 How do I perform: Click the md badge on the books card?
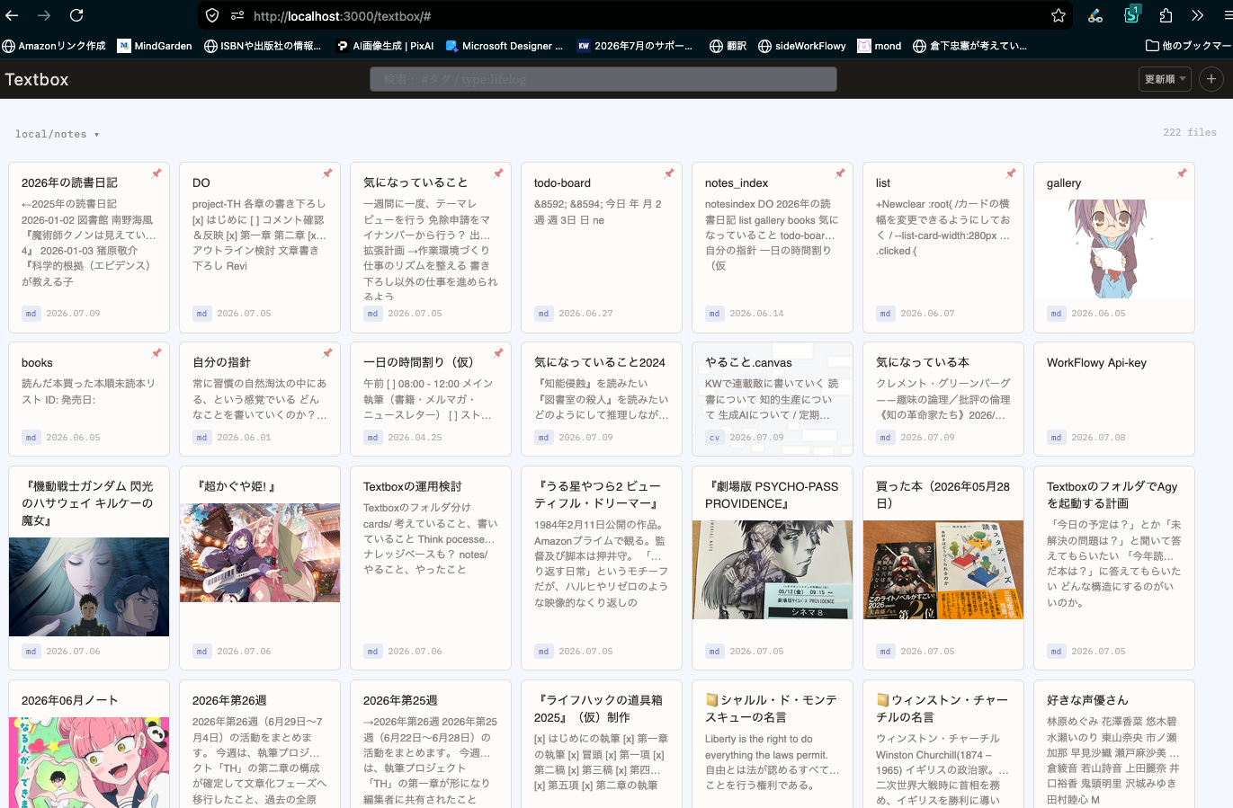(31, 438)
